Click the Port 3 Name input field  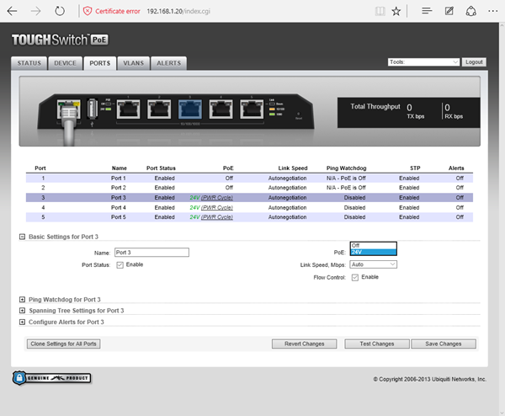click(x=151, y=252)
